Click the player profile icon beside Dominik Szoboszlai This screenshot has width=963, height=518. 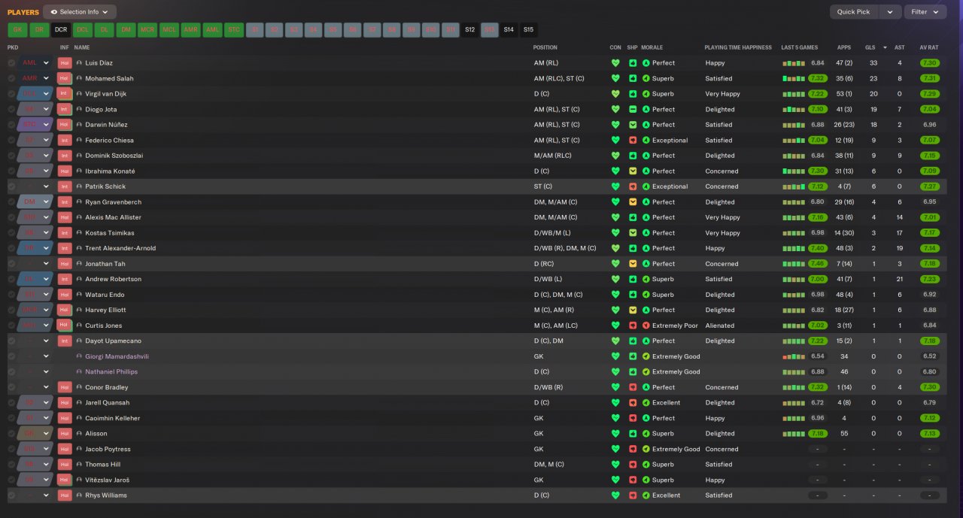coord(79,156)
